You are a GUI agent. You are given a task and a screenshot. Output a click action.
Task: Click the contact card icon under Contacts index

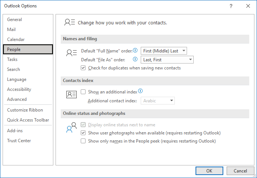click(x=71, y=95)
